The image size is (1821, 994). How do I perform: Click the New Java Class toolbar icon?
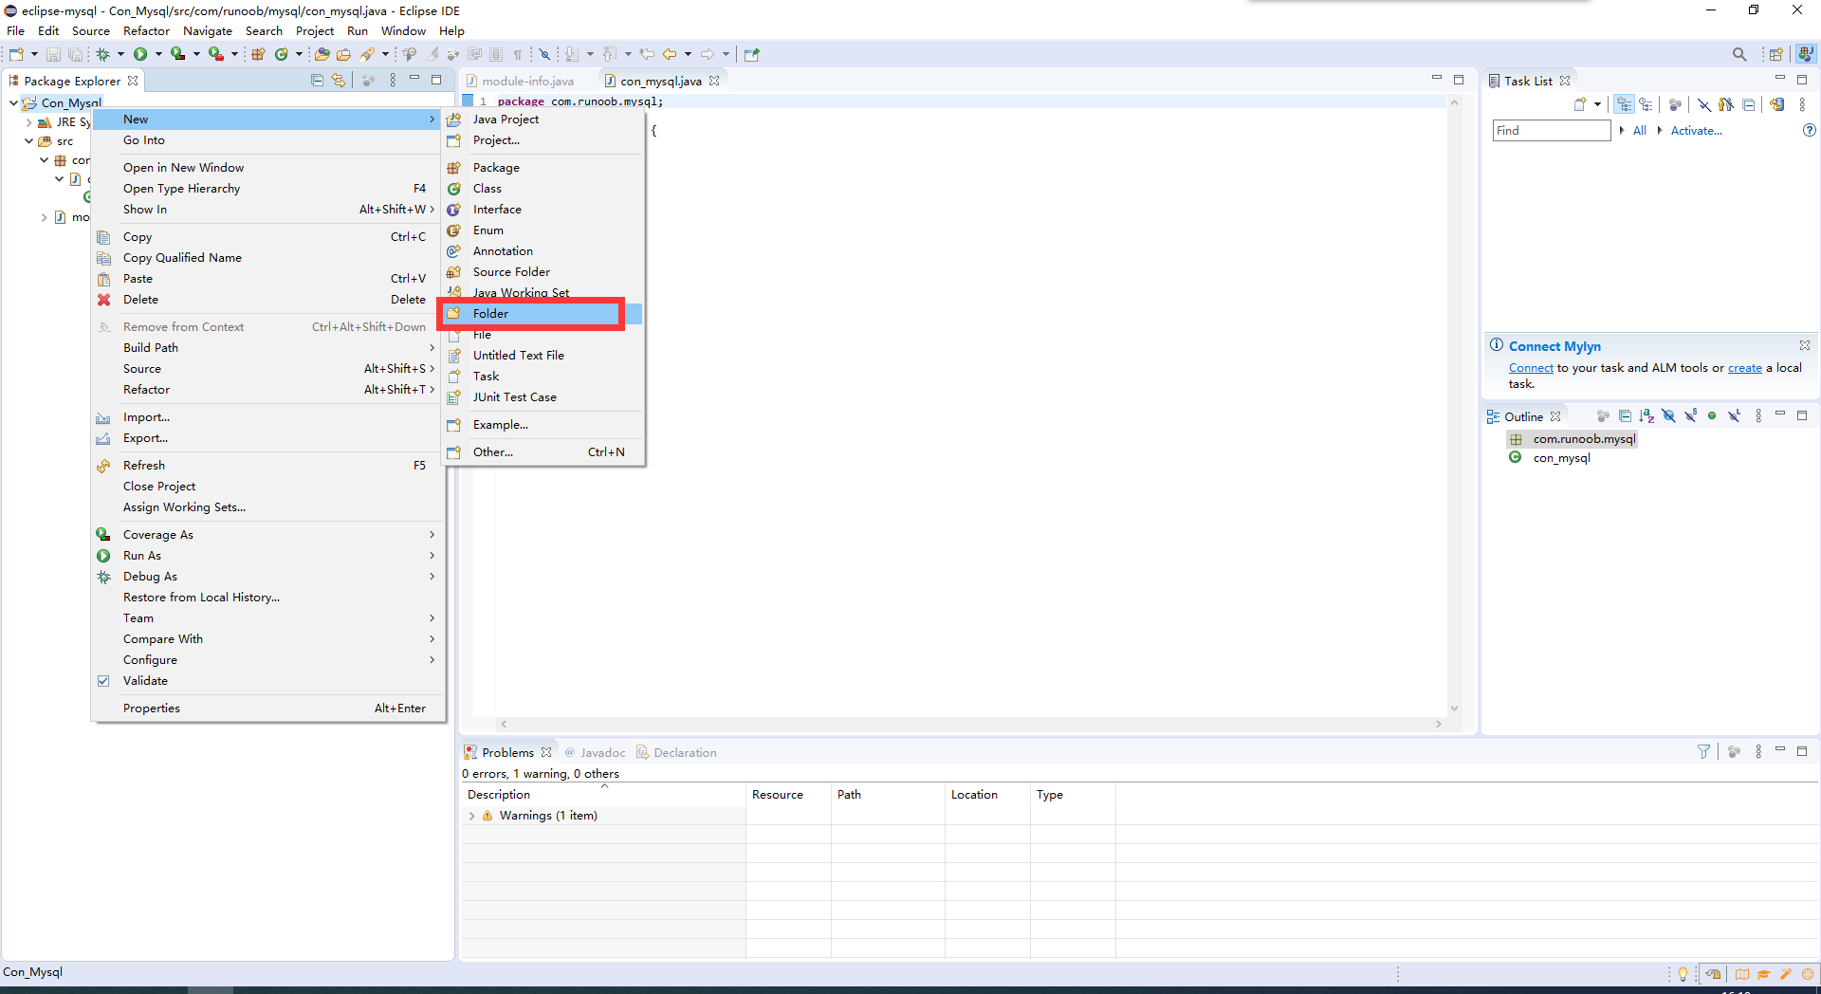[282, 55]
